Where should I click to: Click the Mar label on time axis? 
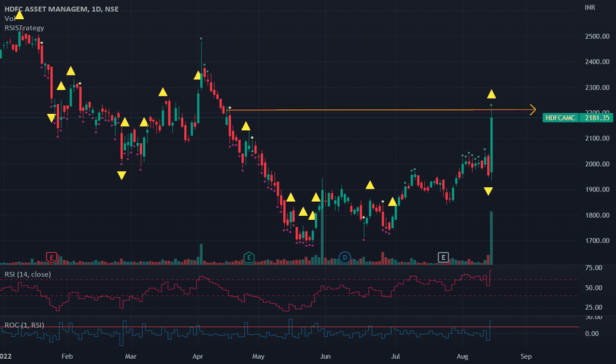tap(130, 356)
